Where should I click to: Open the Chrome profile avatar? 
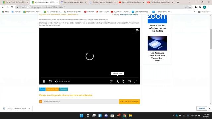pyautogui.click(x=205, y=7)
